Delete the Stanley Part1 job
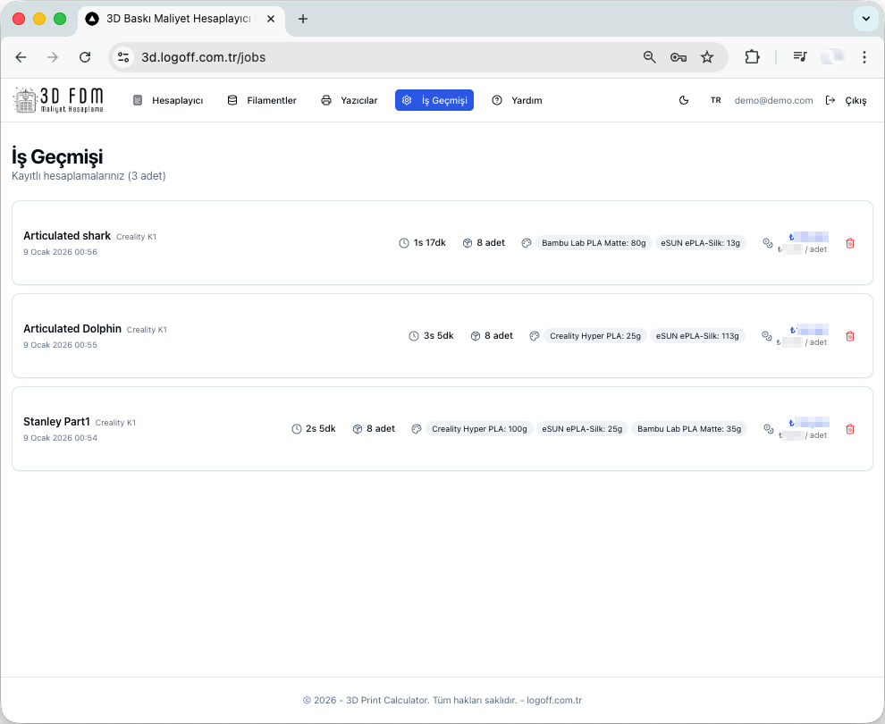Image resolution: width=885 pixels, height=724 pixels. 849,429
